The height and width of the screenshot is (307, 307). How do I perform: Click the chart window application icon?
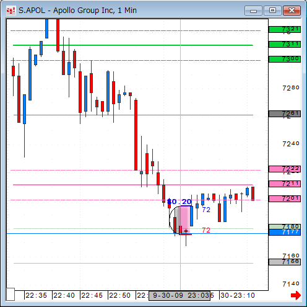point(11,11)
